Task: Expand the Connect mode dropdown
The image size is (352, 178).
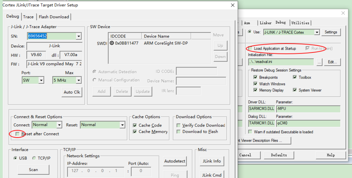Action: coord(59,125)
